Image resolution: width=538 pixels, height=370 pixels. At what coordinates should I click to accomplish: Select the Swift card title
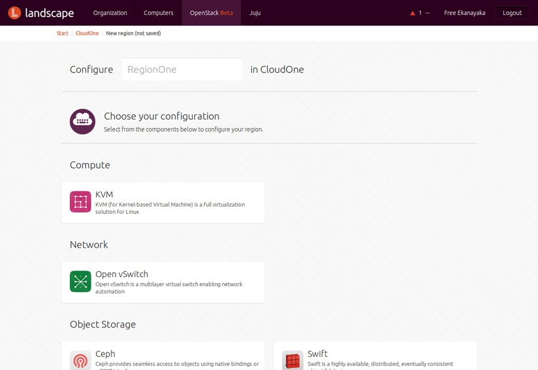(x=318, y=354)
